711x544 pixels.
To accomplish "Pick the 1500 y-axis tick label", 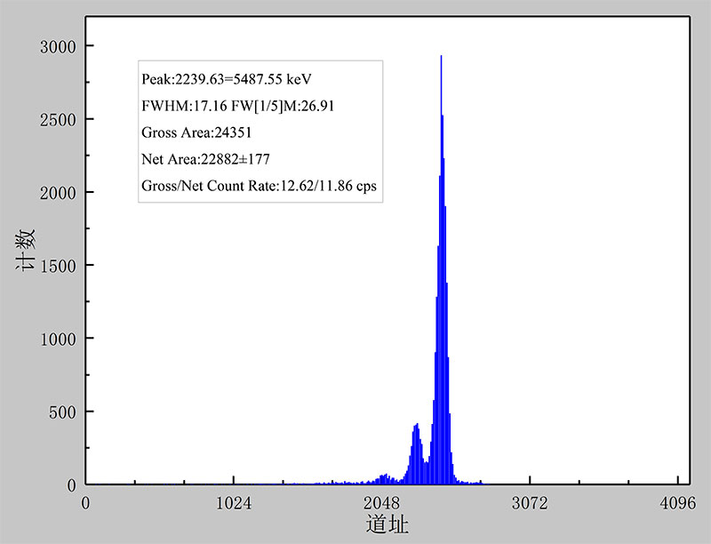I will (x=60, y=266).
